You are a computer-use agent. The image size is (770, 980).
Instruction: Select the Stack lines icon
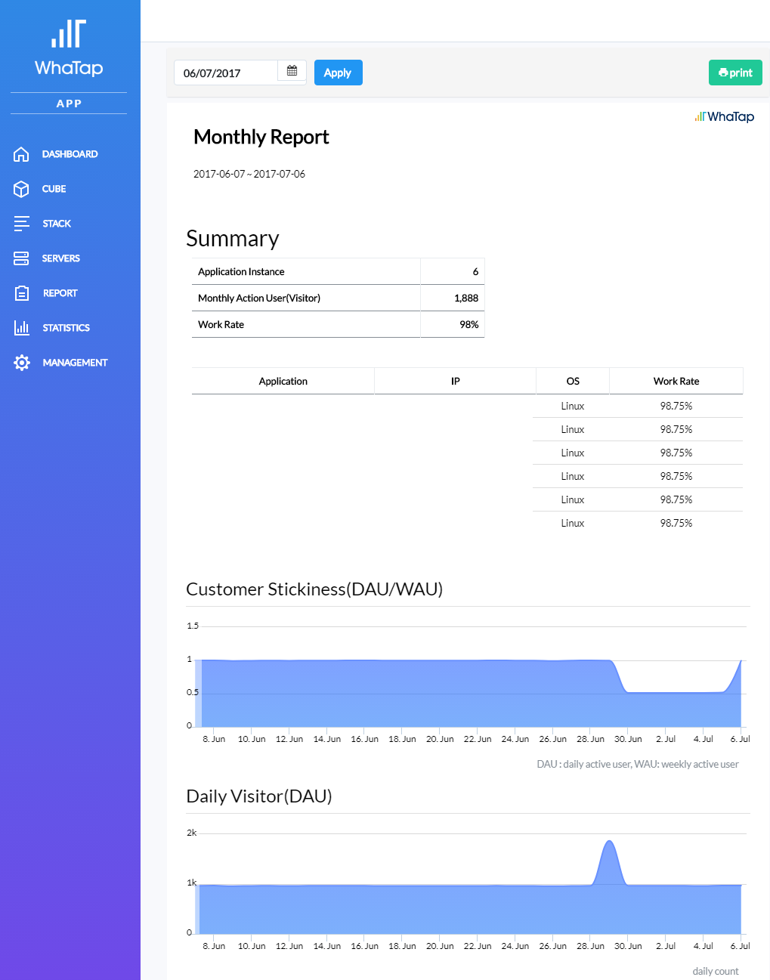[x=21, y=224]
